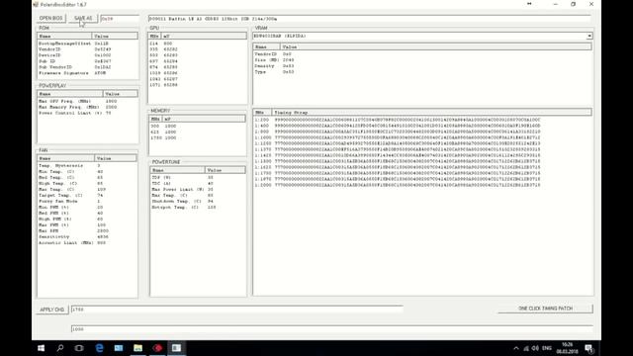Select the 1:2000 timing strap row

(422, 185)
